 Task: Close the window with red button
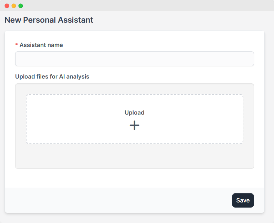7,6
